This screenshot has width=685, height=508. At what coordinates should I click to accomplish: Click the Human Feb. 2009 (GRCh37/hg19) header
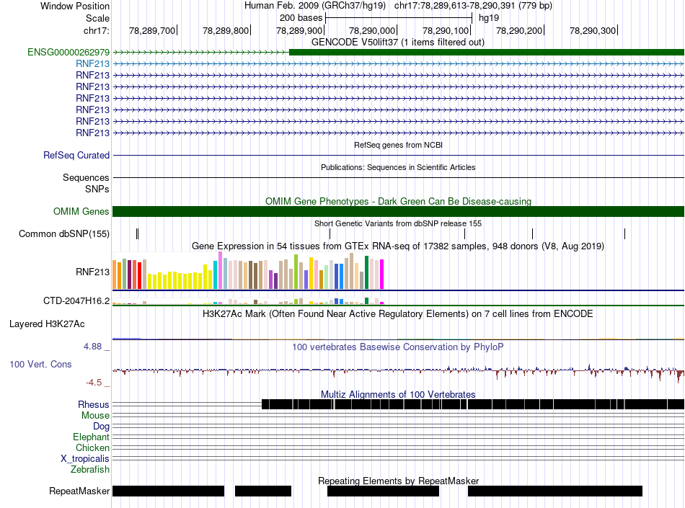pyautogui.click(x=315, y=6)
